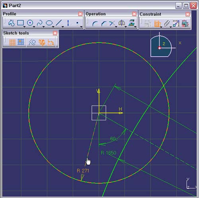This screenshot has width=199, height=198.
Task: Expand the Trim tool dropdown arrow
Action: click(116, 27)
